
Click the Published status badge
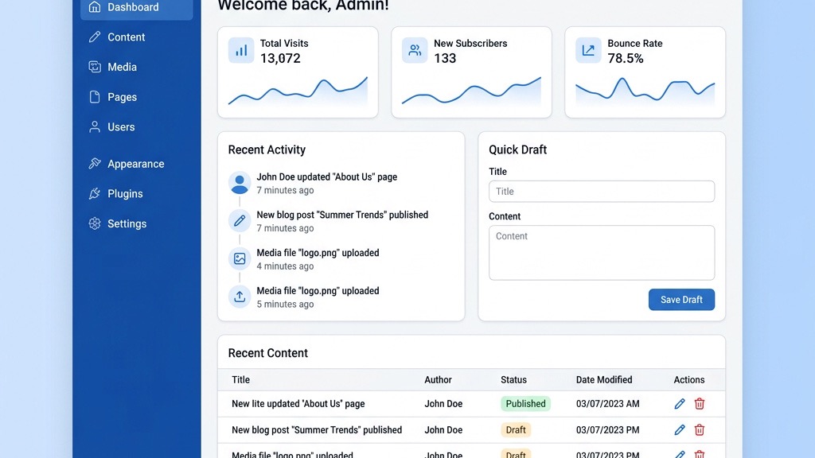(525, 403)
